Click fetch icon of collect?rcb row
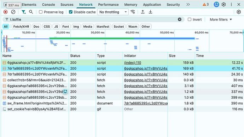The image size is (244, 137). 4,80
